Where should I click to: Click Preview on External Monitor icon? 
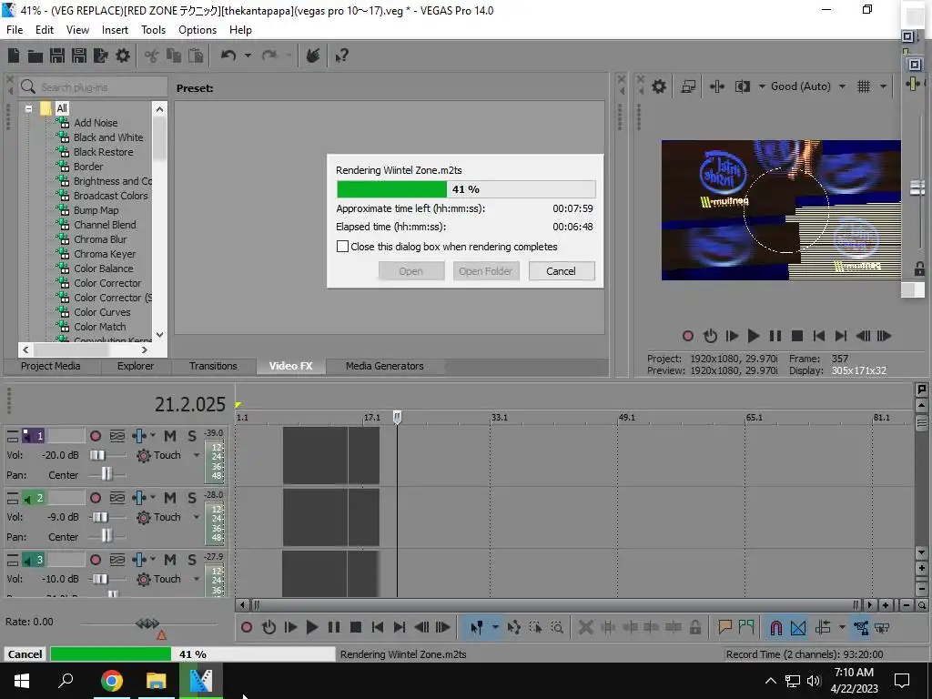coord(688,86)
